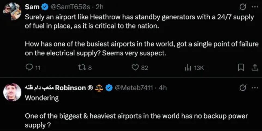262x131 pixels.
Task: Repost Sam's tweet with 8 reposts
Action: coord(81,68)
